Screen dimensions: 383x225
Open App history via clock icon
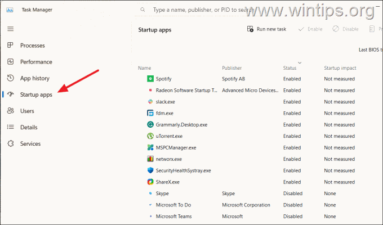(10, 78)
